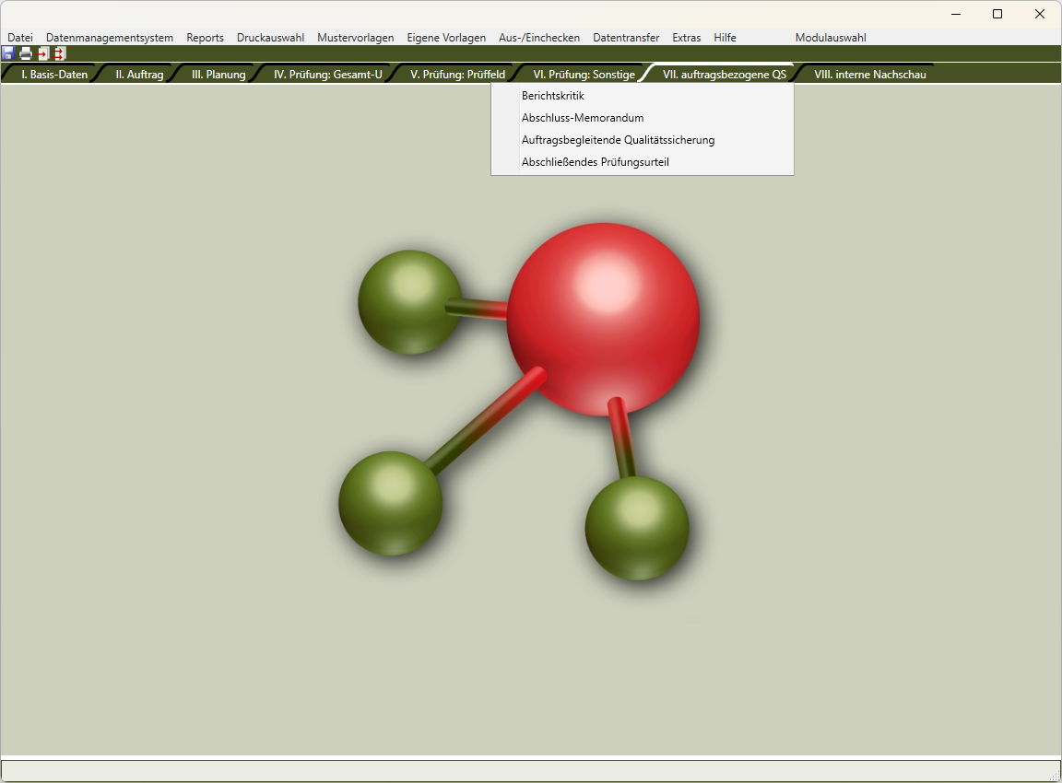
Task: Choose the Abschluss-Memorandum menu entry
Action: [583, 118]
